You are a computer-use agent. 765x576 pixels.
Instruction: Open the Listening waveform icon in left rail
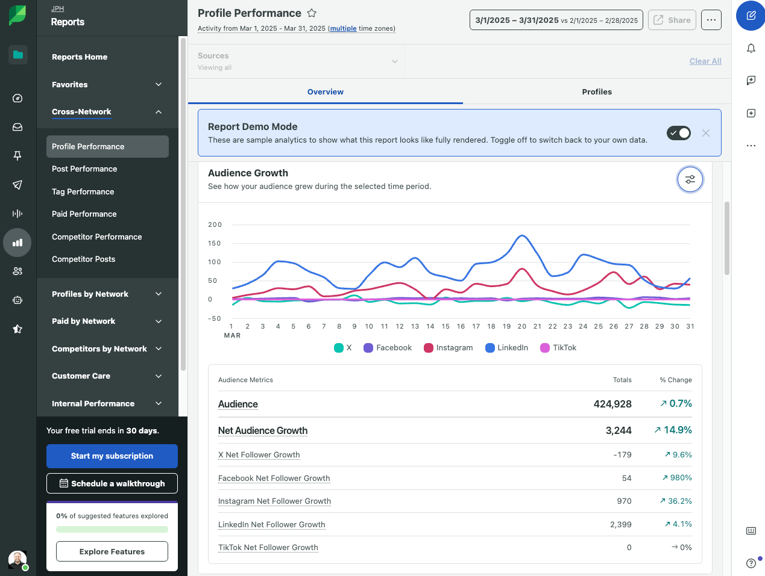click(x=17, y=214)
